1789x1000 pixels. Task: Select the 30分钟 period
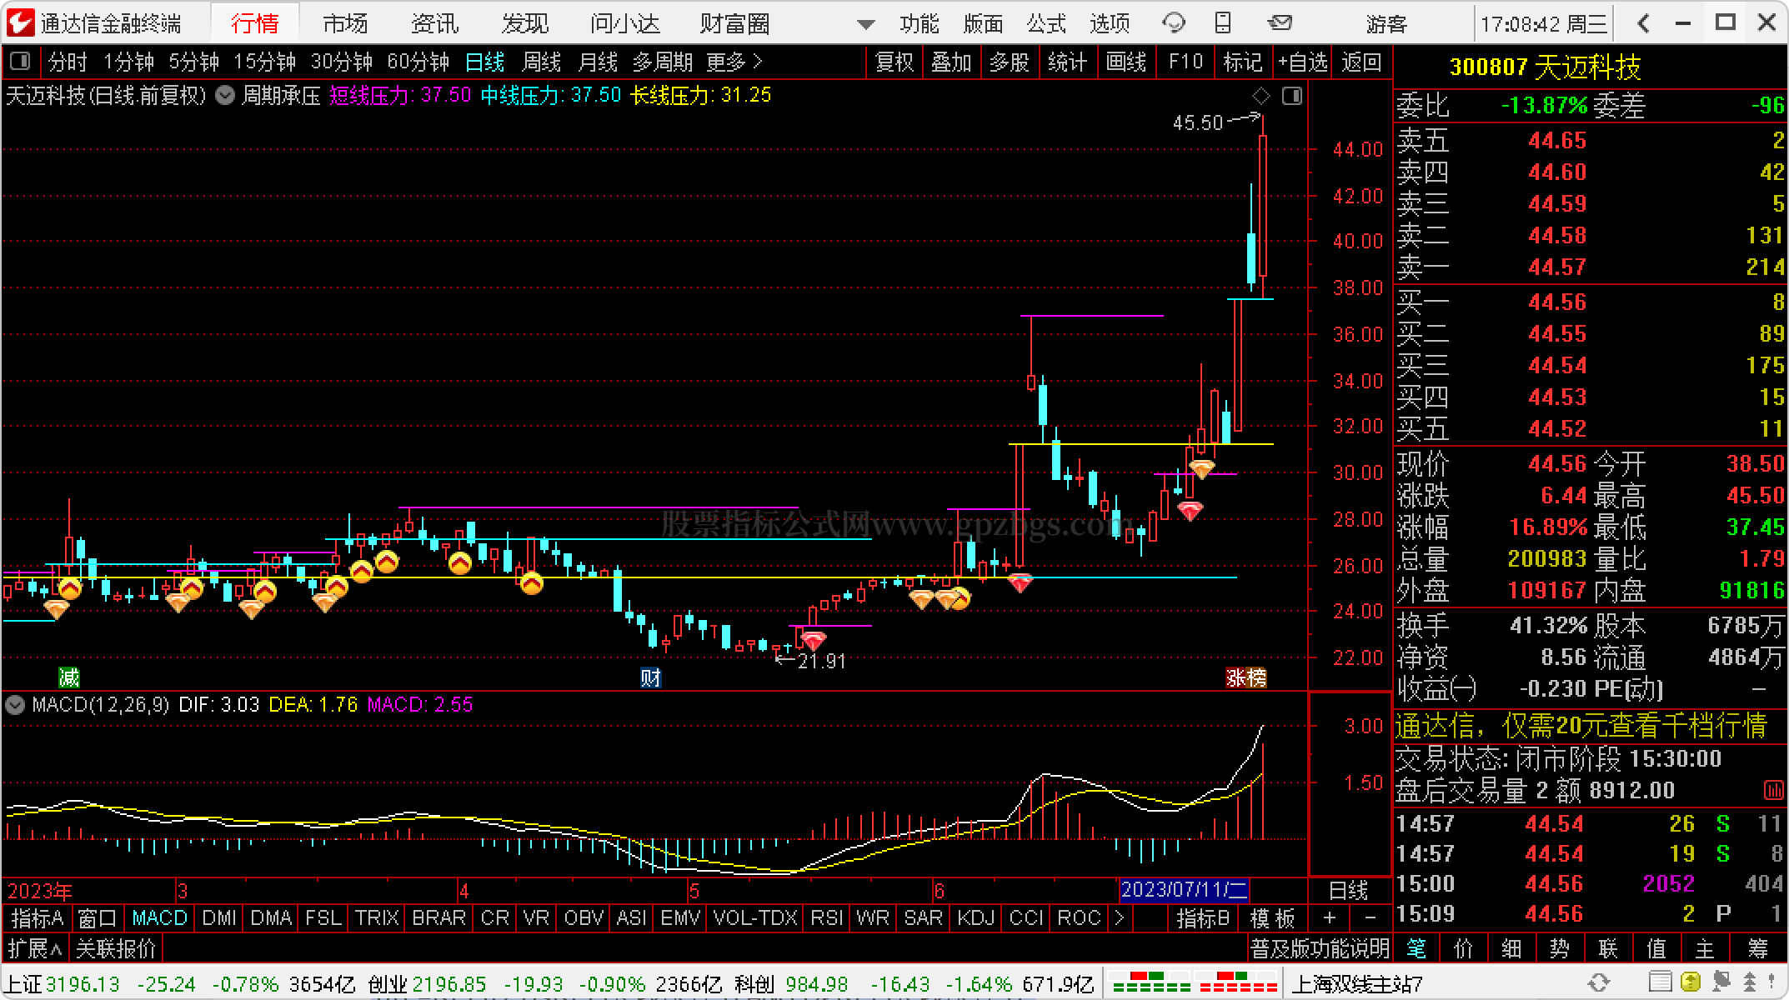[x=341, y=62]
